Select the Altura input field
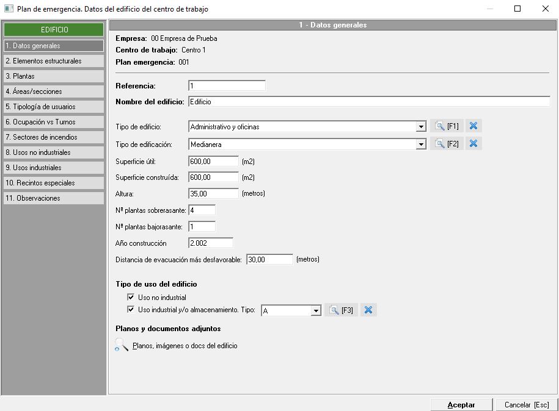559x411 pixels. pyautogui.click(x=213, y=193)
